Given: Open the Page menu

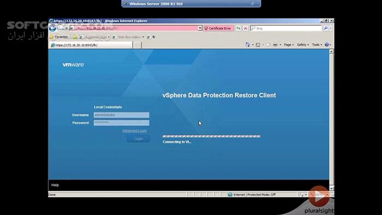Looking at the screenshot, I should pyautogui.click(x=289, y=45).
